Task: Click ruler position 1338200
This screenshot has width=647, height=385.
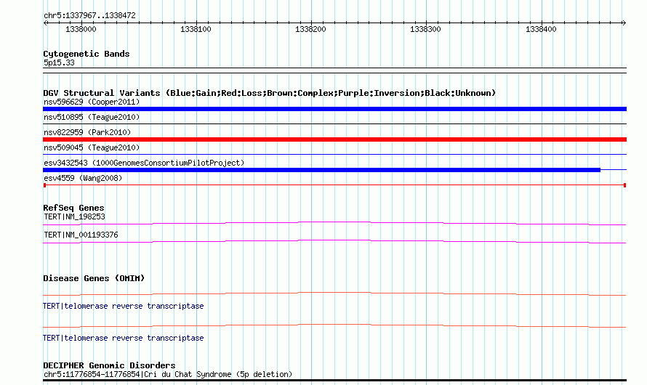Action: point(310,29)
